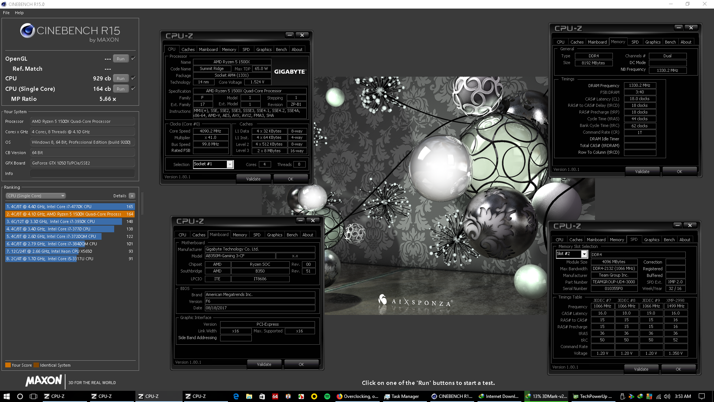Viewport: 714px width, 402px height.
Task: Select ranking row Intel Core i7-3930K CPU
Action: point(70,221)
